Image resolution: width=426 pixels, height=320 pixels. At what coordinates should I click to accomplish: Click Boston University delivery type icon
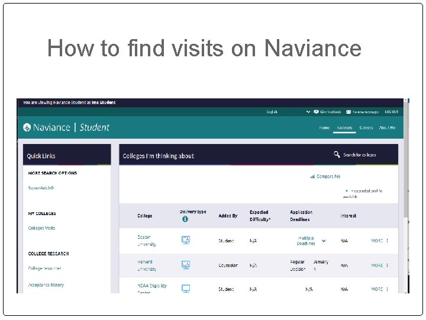click(186, 240)
